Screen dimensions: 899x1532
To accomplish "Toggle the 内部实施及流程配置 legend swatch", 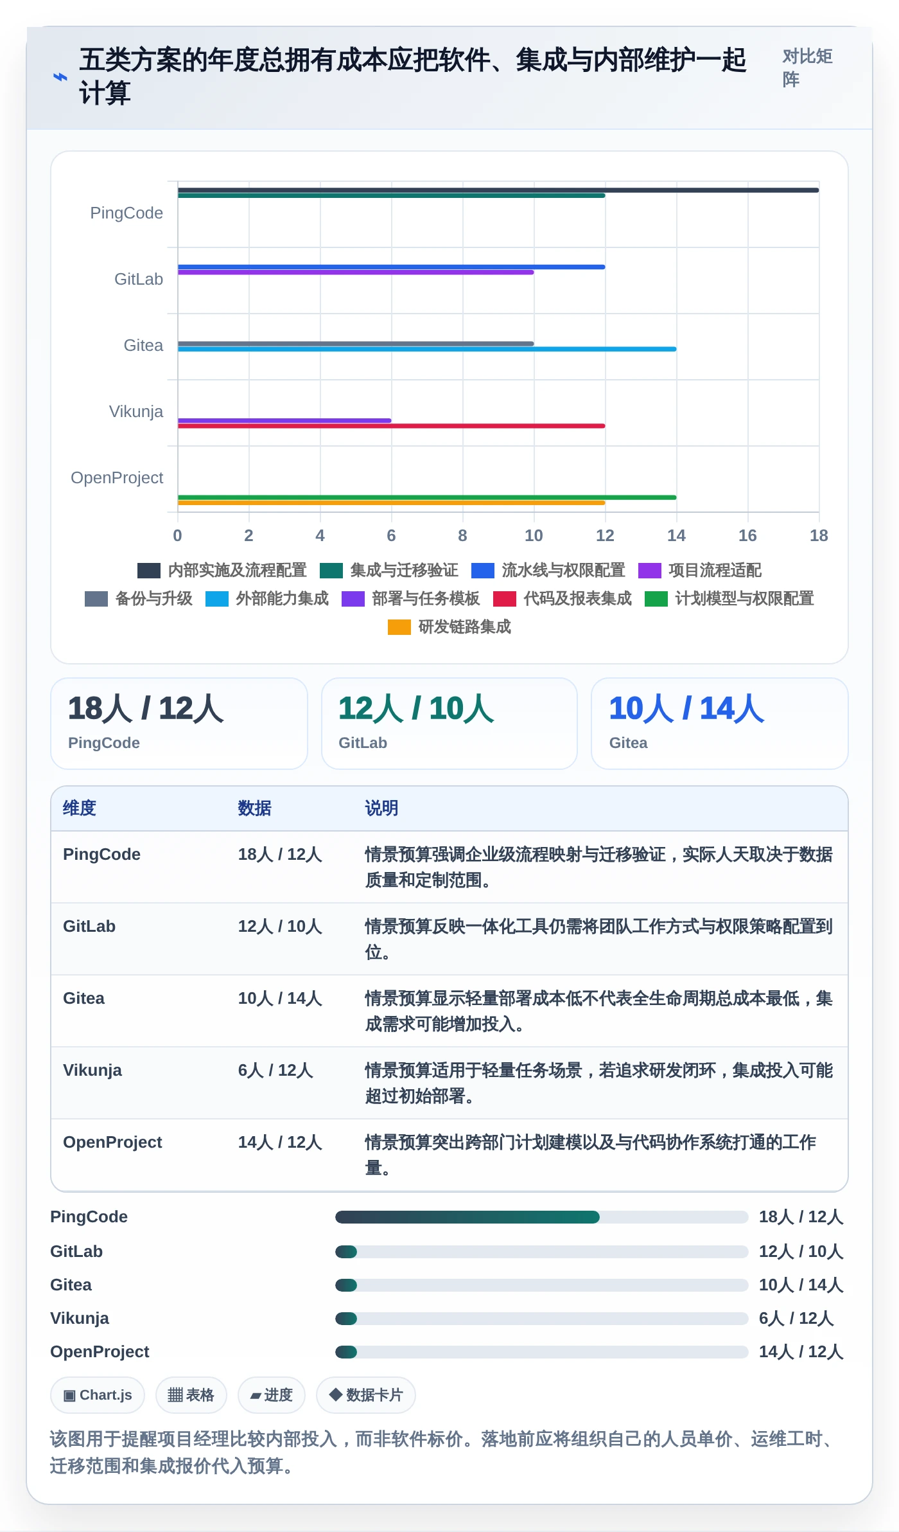I will click(x=148, y=571).
